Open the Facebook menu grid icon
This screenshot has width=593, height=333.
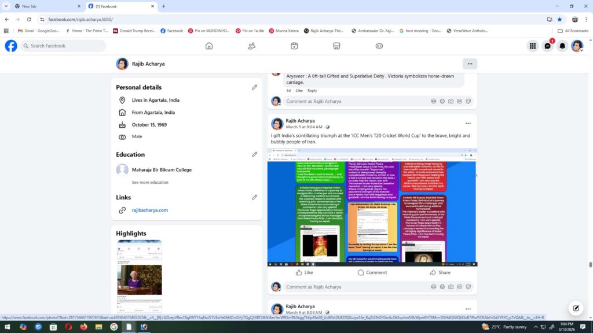pyautogui.click(x=532, y=46)
